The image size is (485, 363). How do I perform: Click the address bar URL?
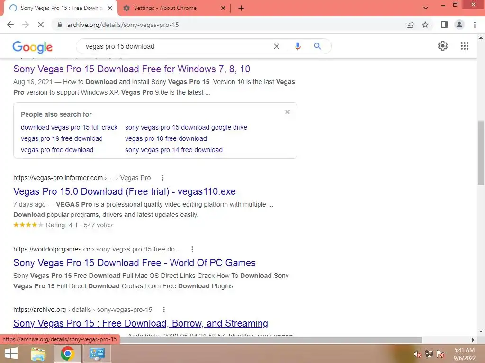tap(123, 25)
